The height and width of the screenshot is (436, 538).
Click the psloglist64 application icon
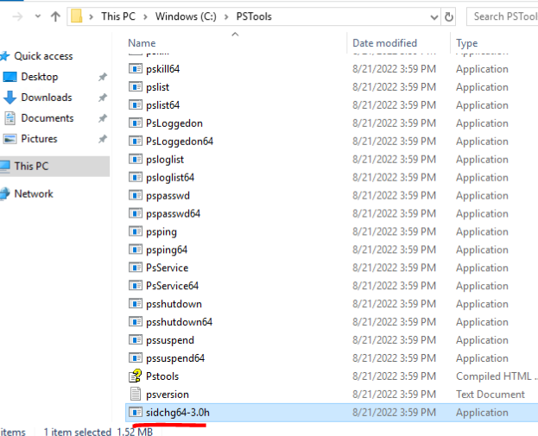[136, 177]
